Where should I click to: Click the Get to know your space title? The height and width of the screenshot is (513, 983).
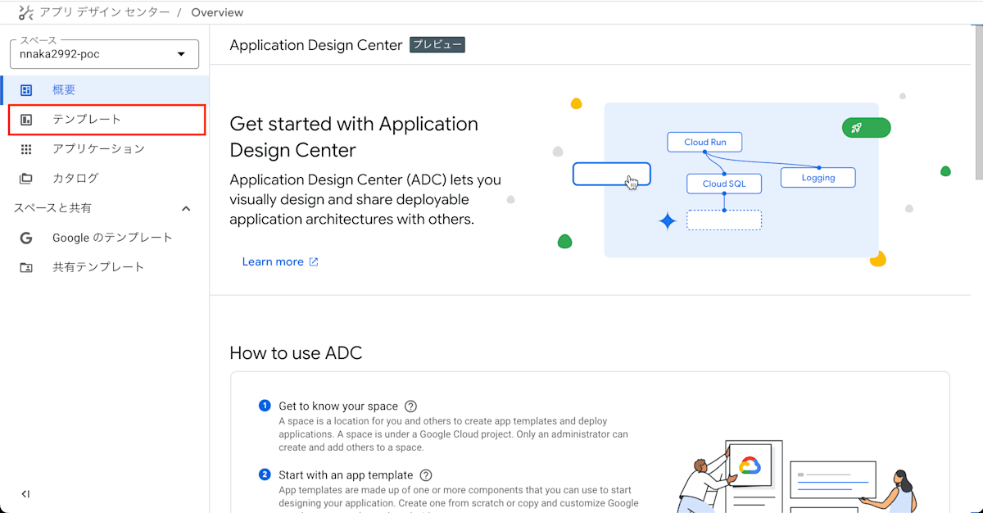click(x=338, y=406)
